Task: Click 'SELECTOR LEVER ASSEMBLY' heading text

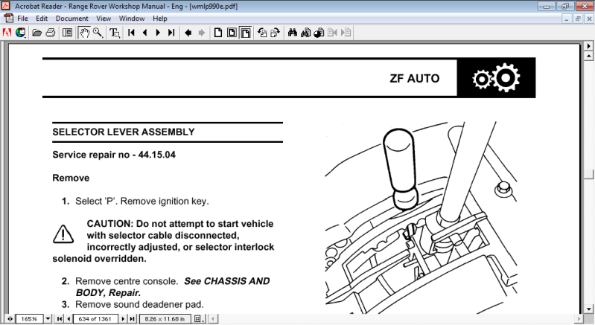Action: [x=124, y=132]
